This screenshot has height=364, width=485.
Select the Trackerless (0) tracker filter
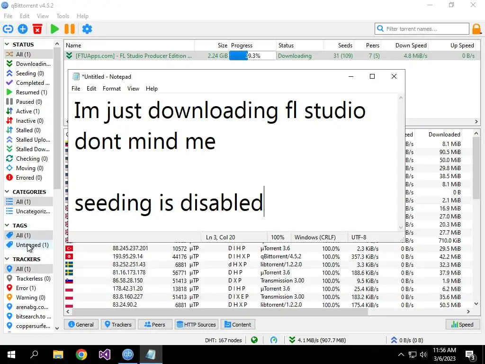tap(28, 279)
